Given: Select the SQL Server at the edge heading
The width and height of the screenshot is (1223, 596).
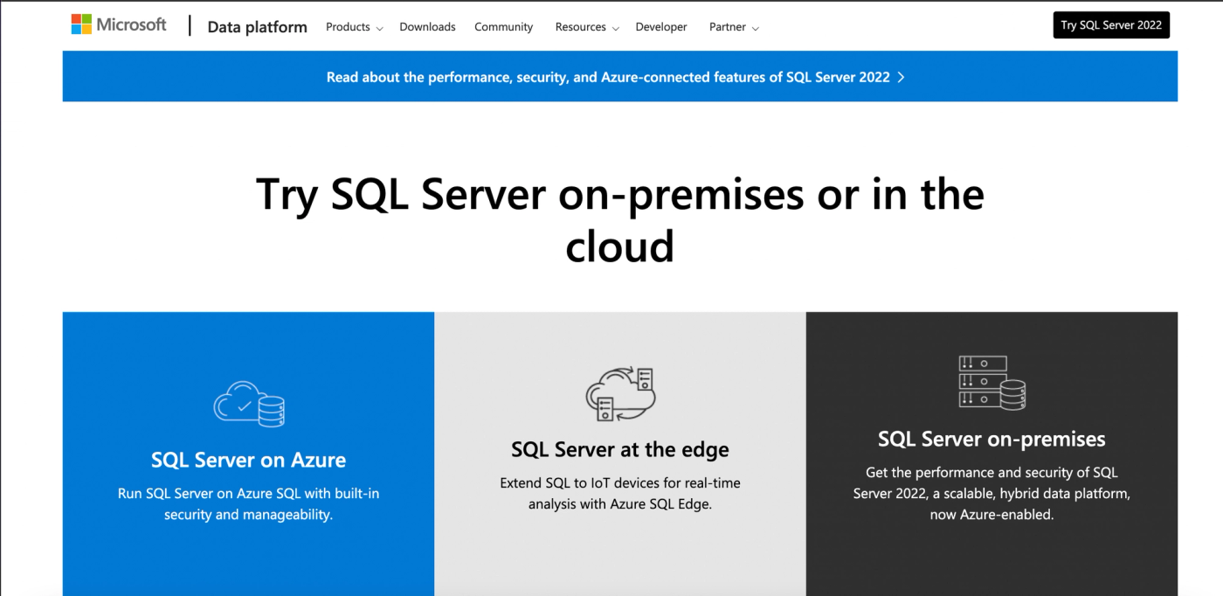Looking at the screenshot, I should click(x=620, y=450).
